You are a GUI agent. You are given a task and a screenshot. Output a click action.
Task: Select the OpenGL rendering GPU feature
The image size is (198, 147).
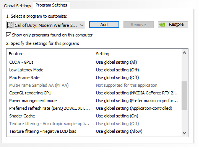point(30,93)
